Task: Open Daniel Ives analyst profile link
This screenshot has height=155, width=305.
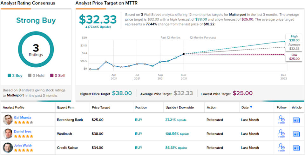Action: pyautogui.click(x=23, y=131)
